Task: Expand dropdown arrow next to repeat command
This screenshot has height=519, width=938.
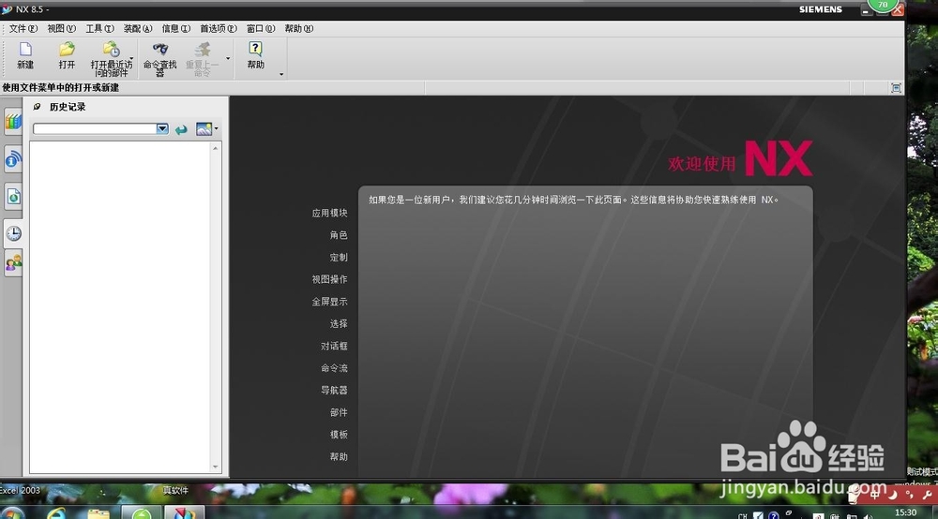Action: point(228,58)
